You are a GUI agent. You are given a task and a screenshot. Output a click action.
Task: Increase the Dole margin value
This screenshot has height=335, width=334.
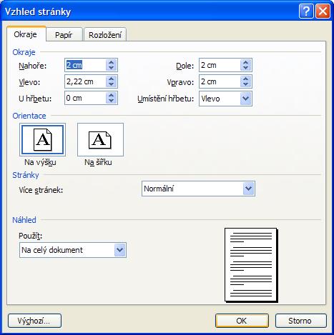click(246, 62)
